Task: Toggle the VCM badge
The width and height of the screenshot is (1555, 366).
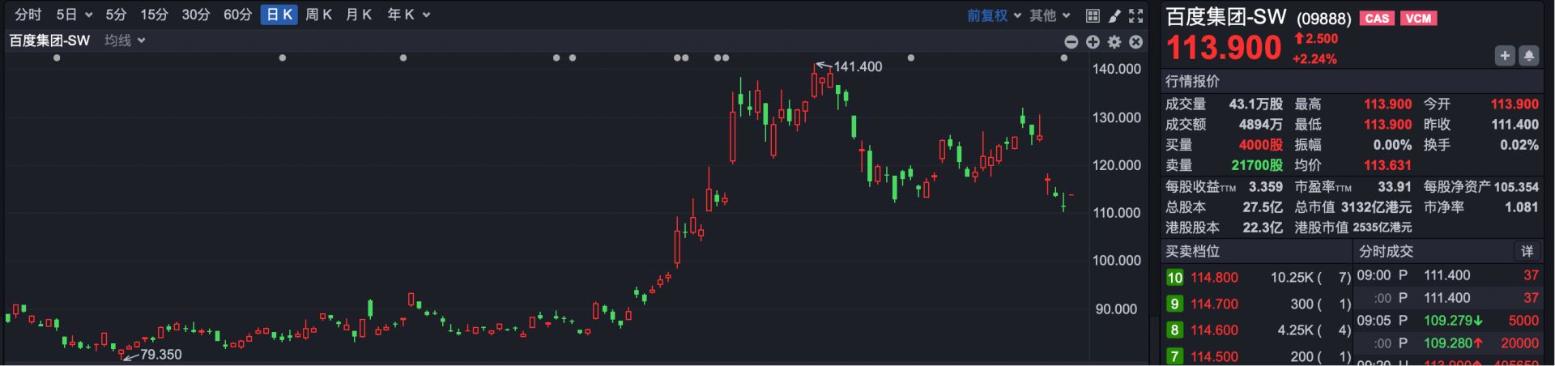Action: (x=1418, y=18)
